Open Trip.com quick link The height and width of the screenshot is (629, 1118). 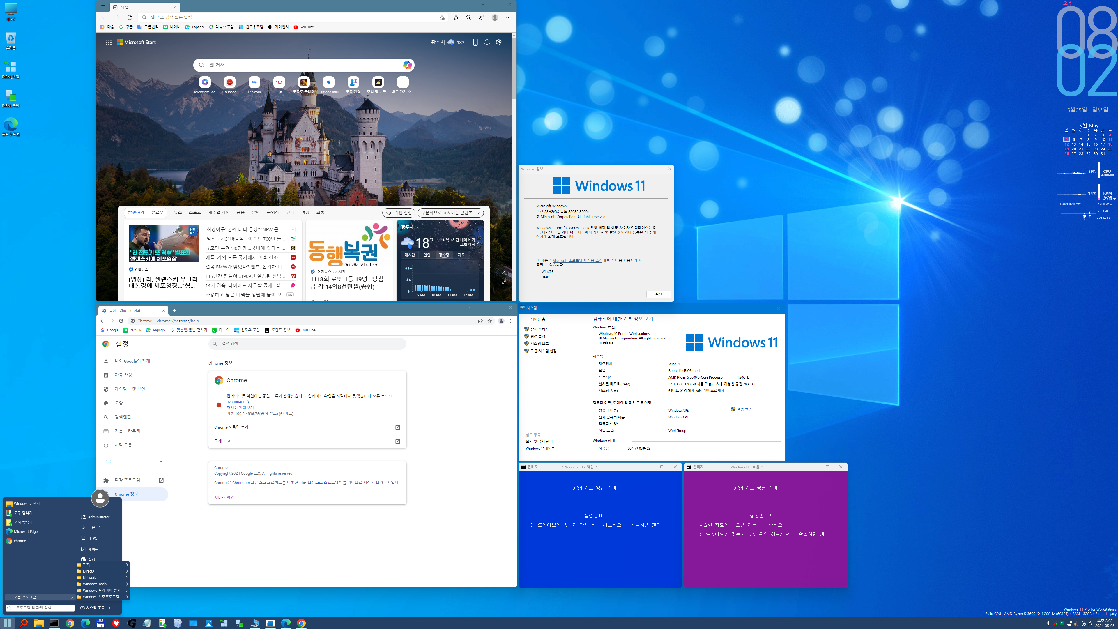point(254,85)
